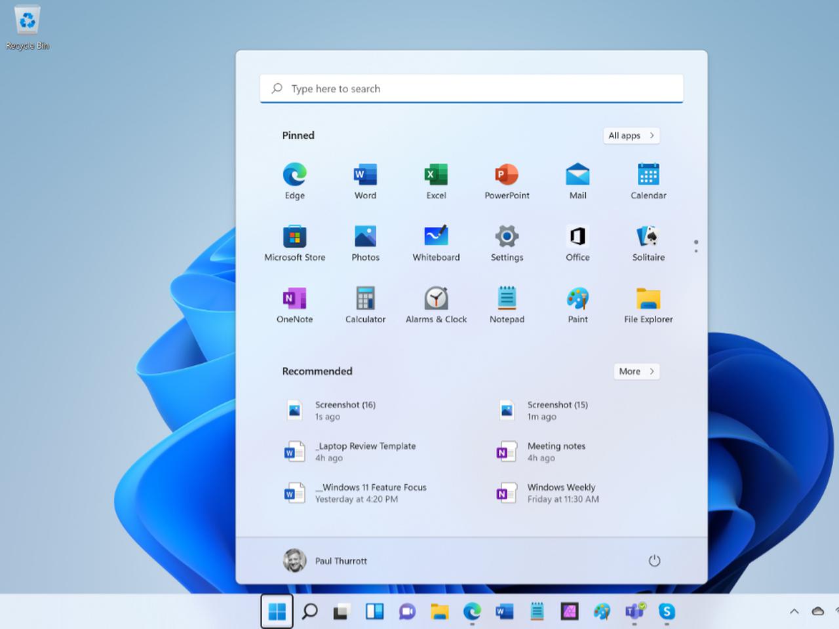
Task: Go to next page of pinned apps
Action: tap(696, 250)
